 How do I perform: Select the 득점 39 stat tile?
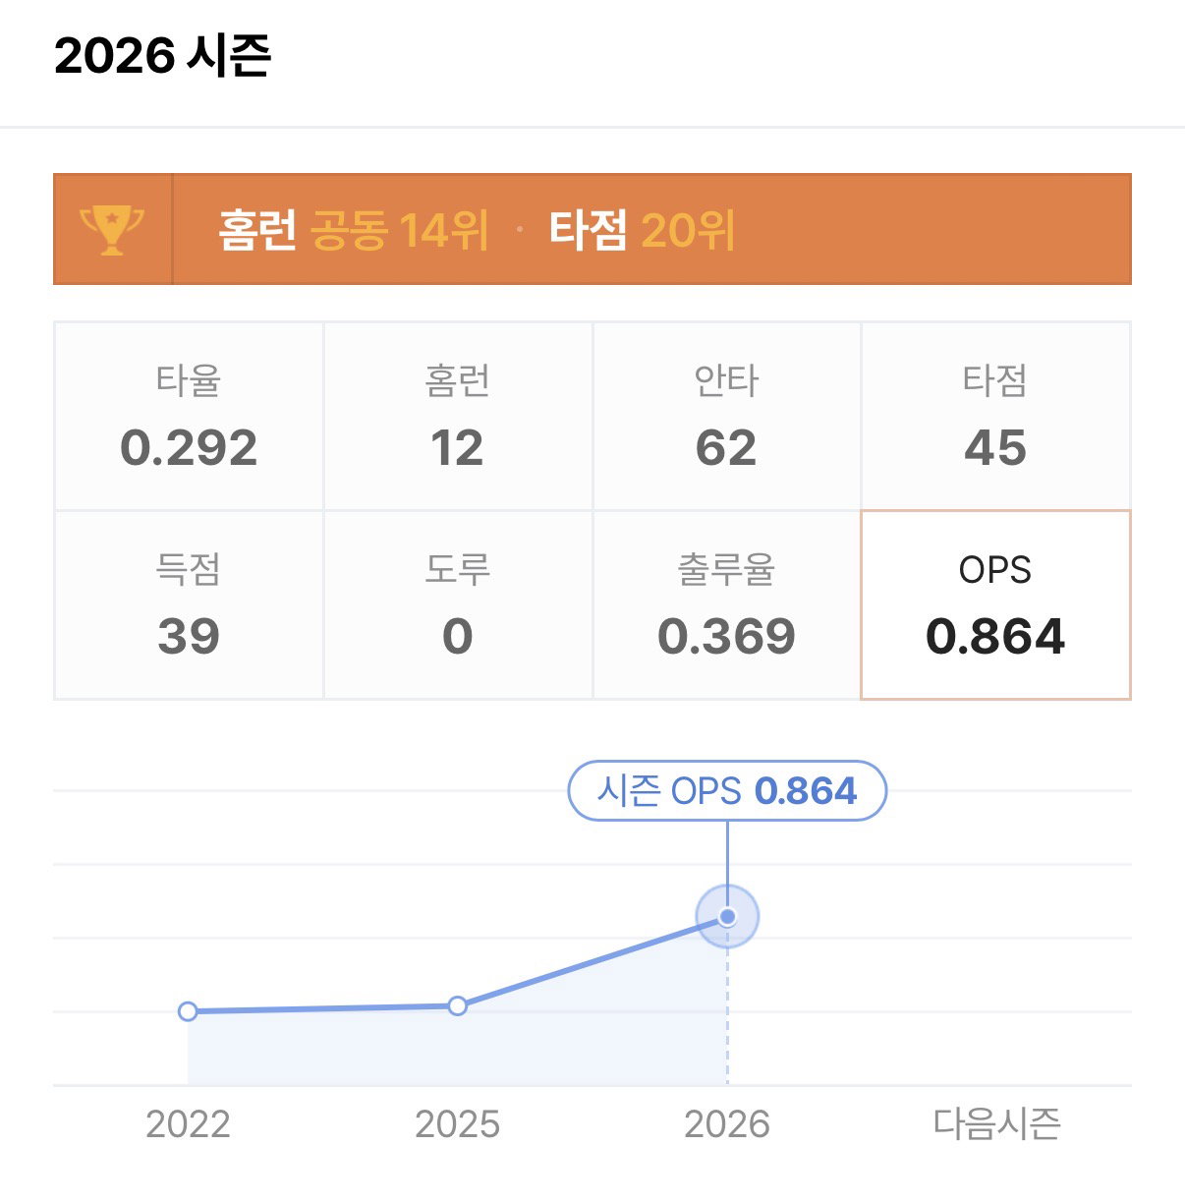(x=189, y=604)
